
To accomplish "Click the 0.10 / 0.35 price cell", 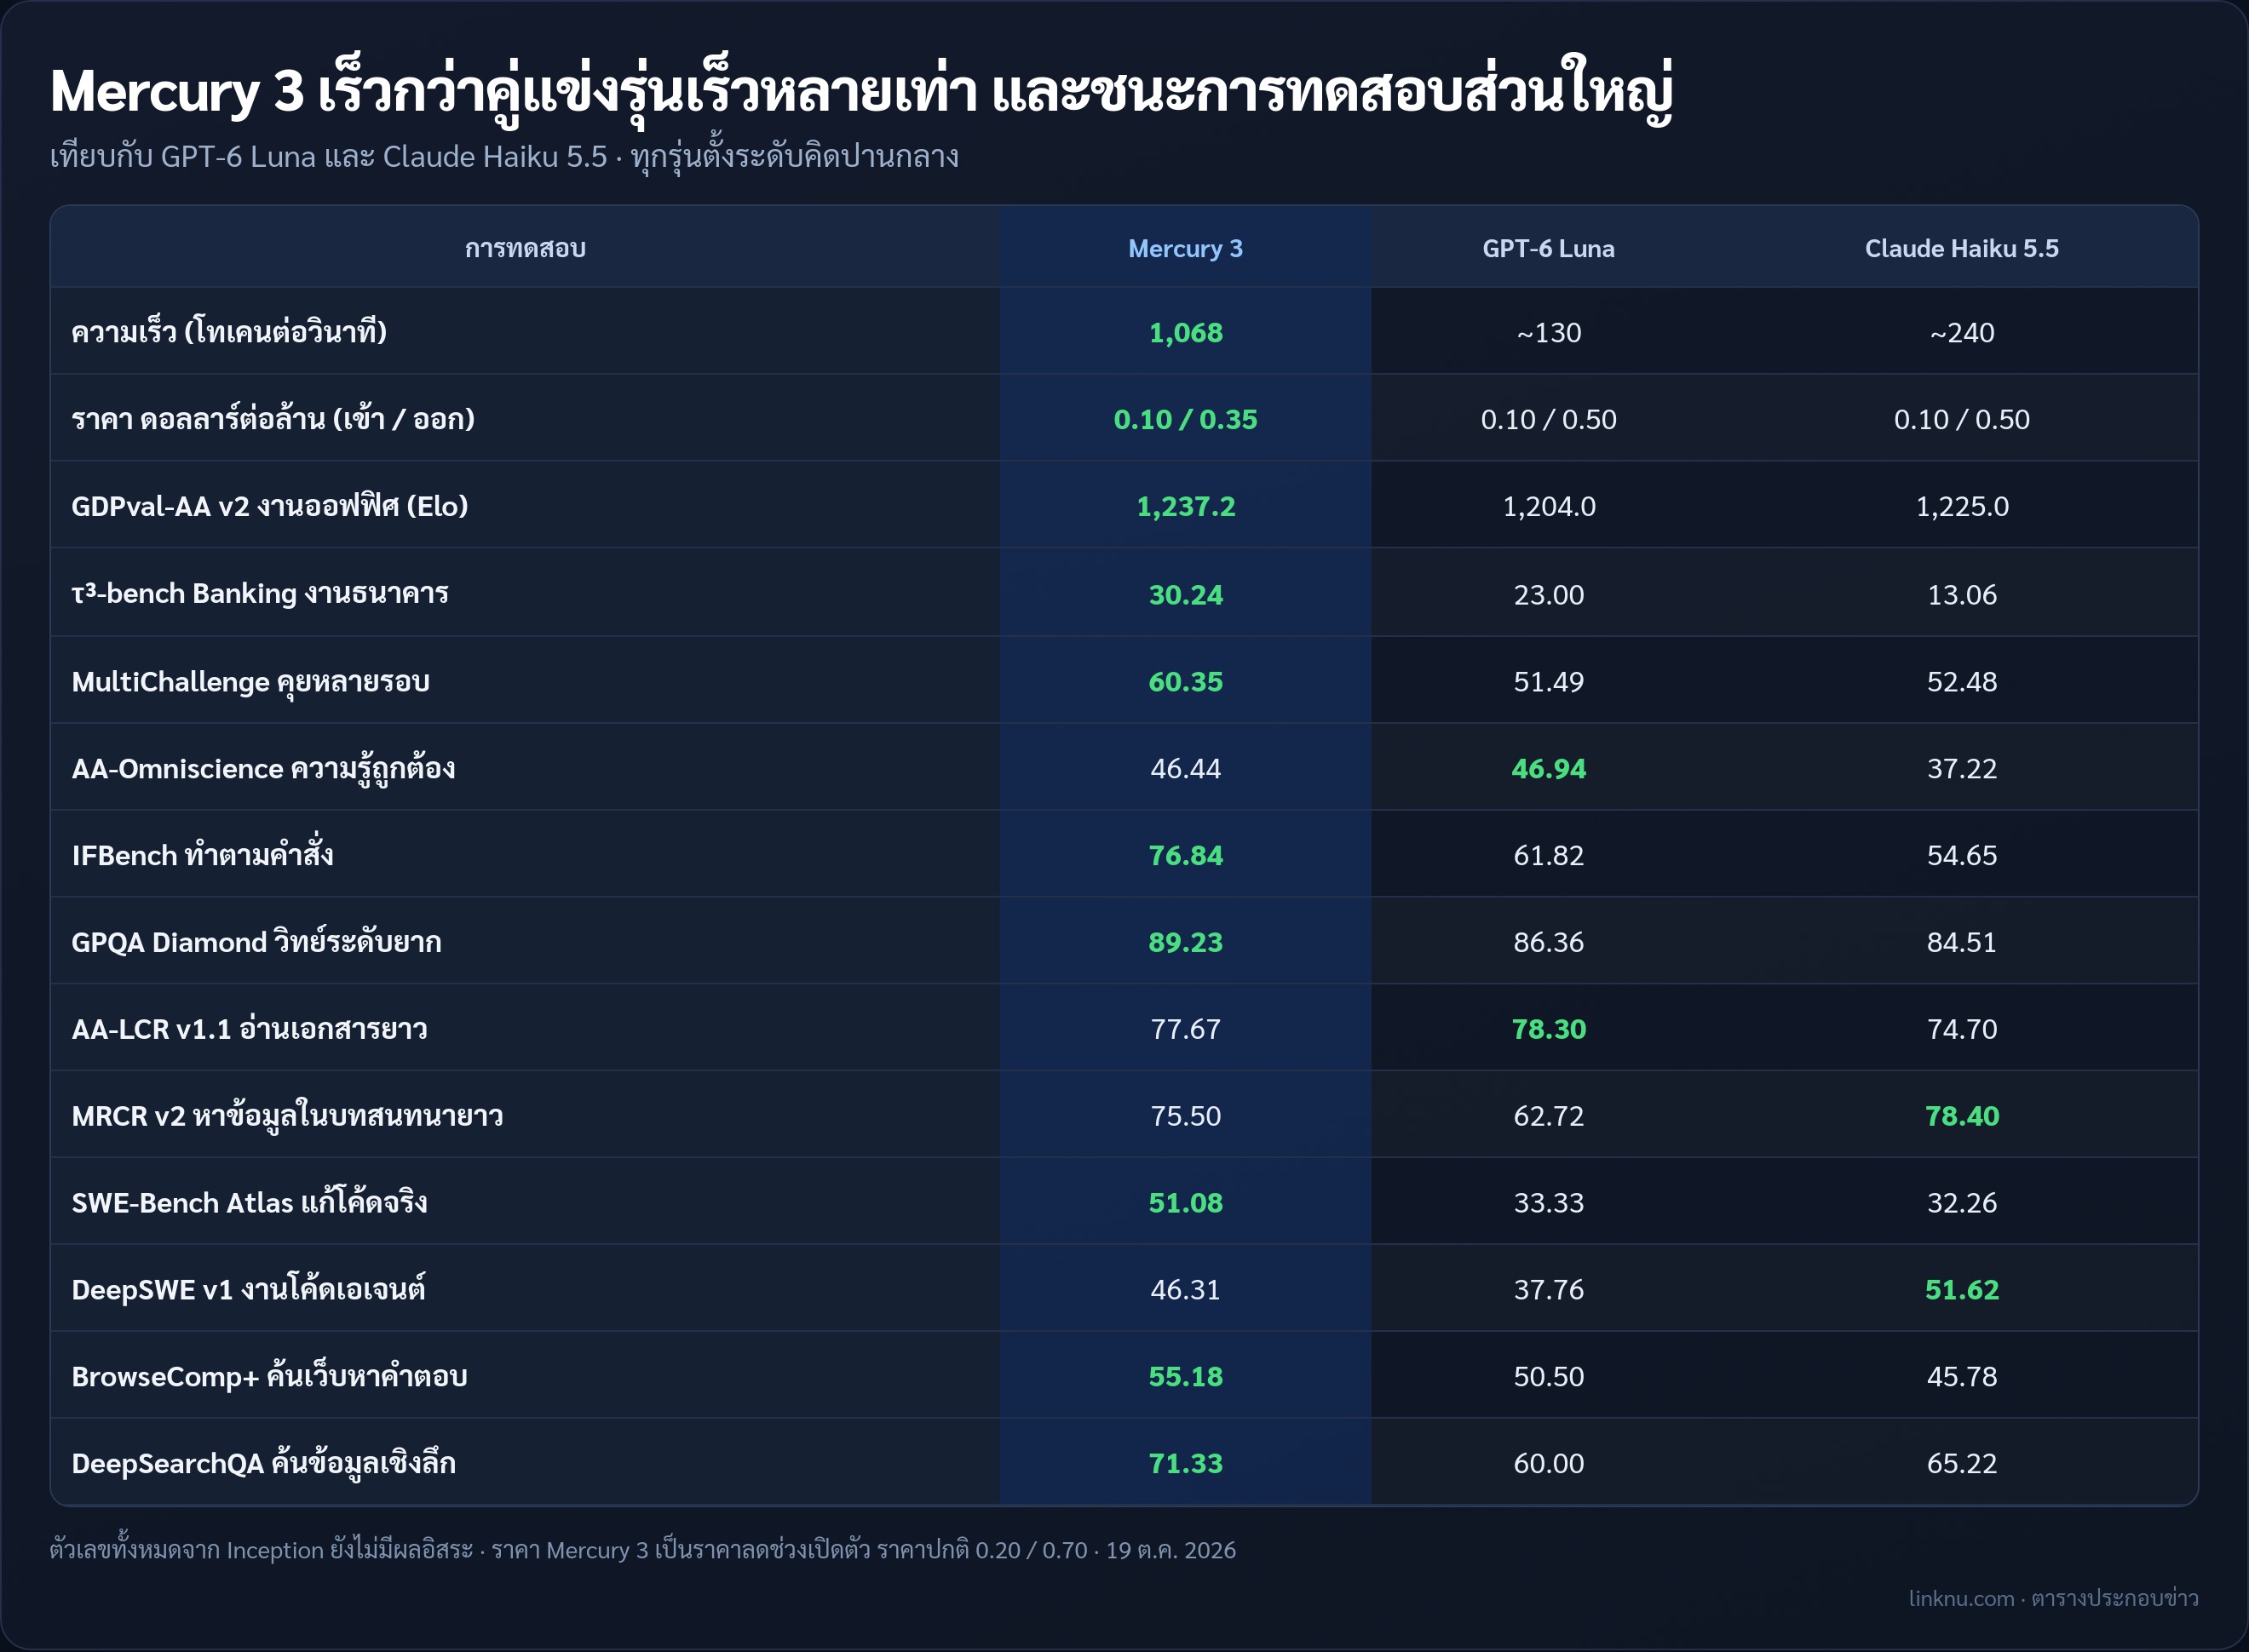I will point(1184,419).
